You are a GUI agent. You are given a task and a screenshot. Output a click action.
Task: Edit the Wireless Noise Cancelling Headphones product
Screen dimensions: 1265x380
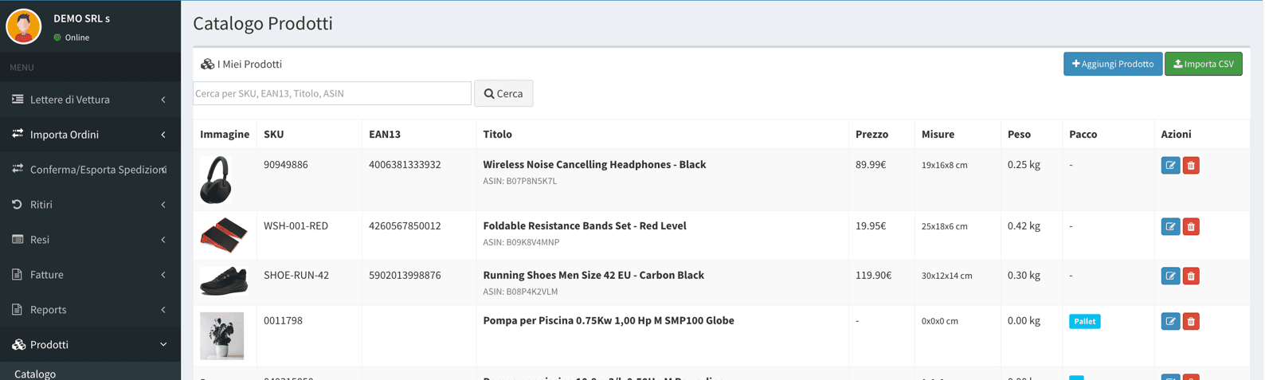[1170, 166]
